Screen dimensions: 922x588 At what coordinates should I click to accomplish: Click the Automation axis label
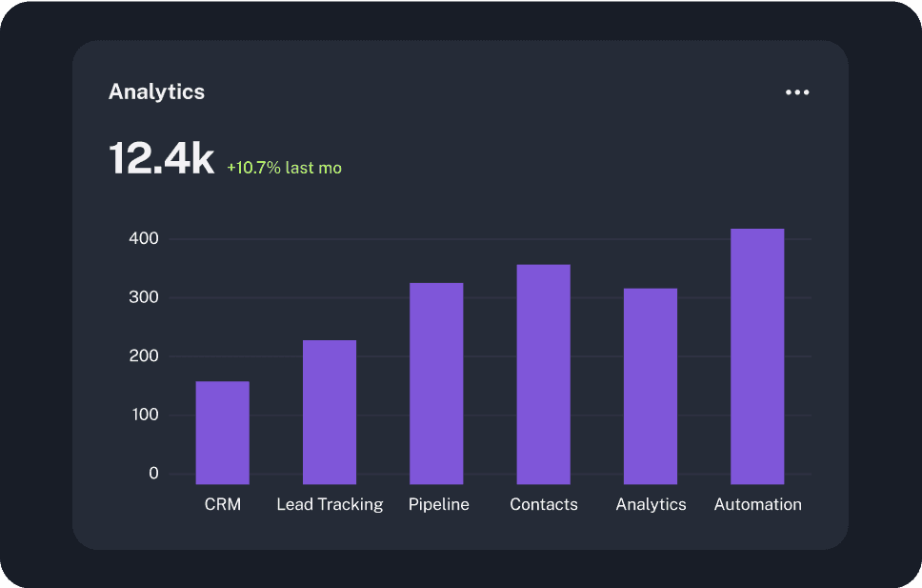tap(758, 504)
